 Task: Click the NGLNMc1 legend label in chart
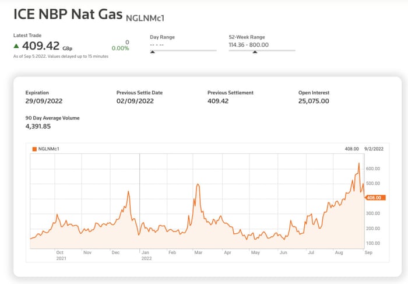pyautogui.click(x=49, y=149)
